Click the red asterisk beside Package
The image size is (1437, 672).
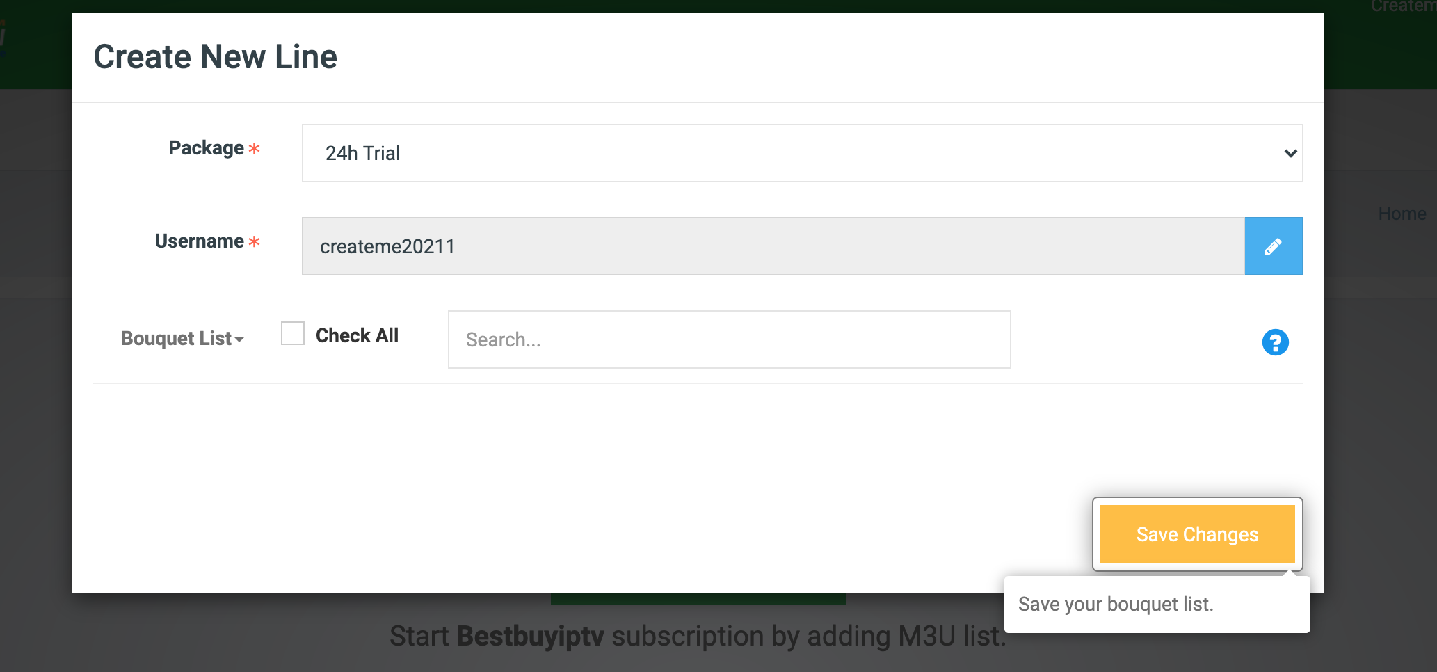tap(255, 149)
